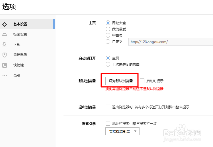This screenshot has width=213, height=147.
Task: Click the shortcut arrow icon beside 快捷键
Action: click(5, 65)
